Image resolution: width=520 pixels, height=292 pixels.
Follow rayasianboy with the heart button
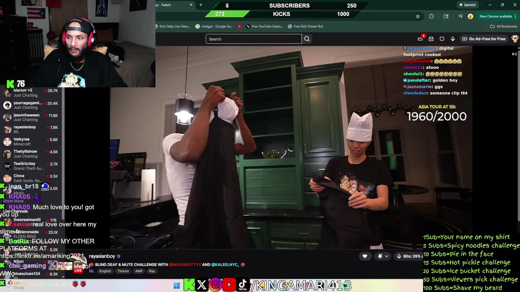[365, 256]
